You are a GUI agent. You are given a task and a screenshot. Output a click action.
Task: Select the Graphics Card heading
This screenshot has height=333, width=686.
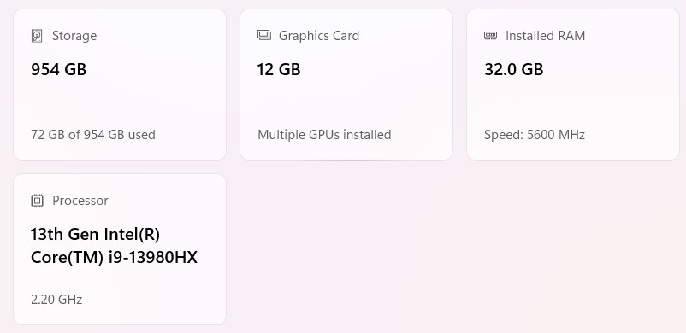[x=319, y=35]
